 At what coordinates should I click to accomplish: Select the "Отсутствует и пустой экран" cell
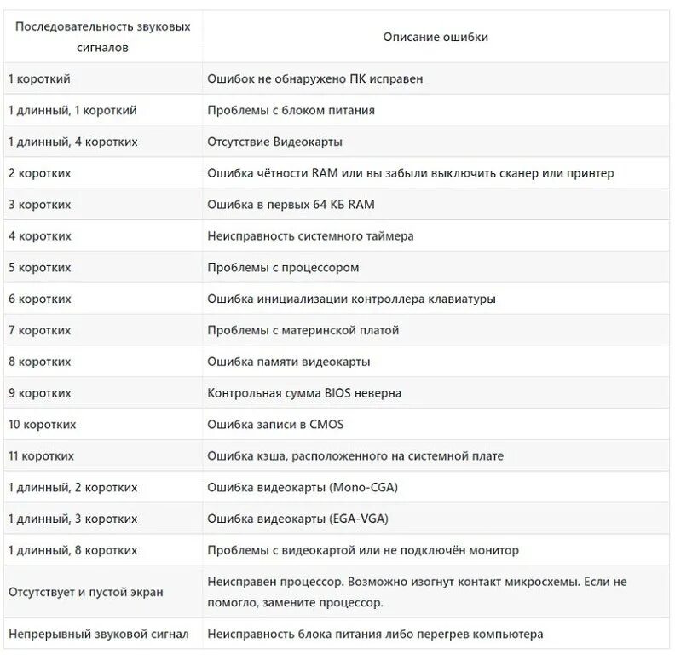click(x=85, y=592)
